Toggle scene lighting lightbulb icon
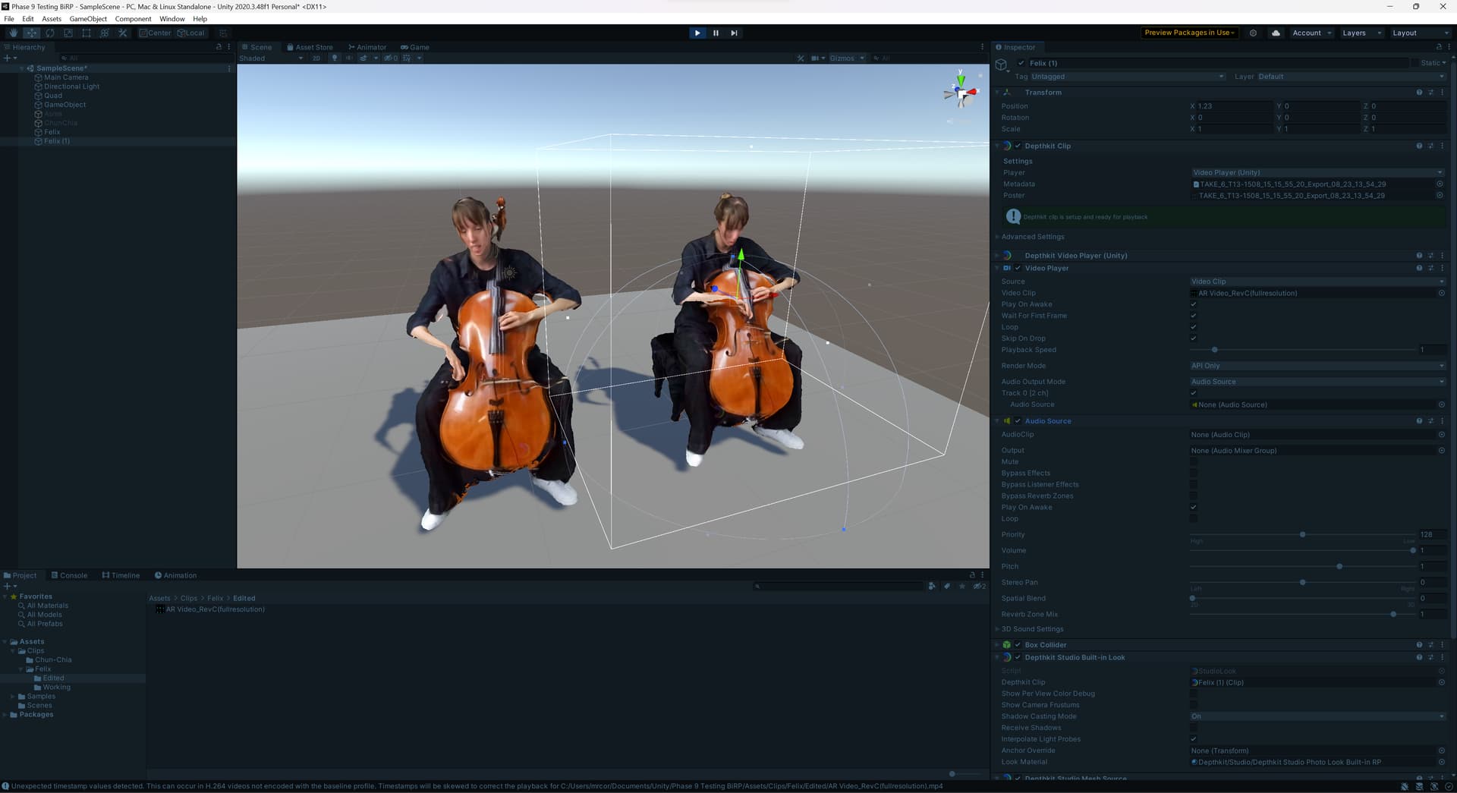 pos(334,58)
